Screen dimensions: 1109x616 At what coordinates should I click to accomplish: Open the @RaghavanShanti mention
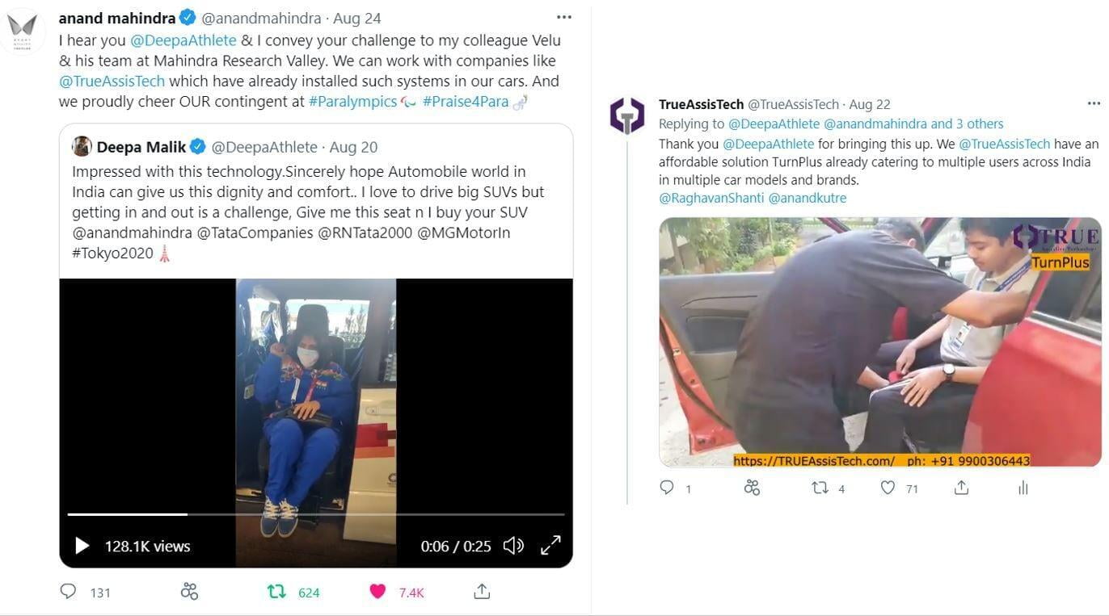pos(711,198)
